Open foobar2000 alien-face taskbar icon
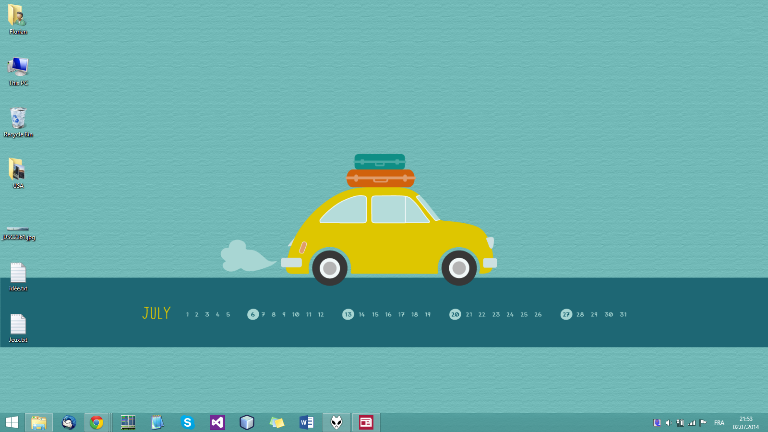768x432 pixels. tap(336, 422)
